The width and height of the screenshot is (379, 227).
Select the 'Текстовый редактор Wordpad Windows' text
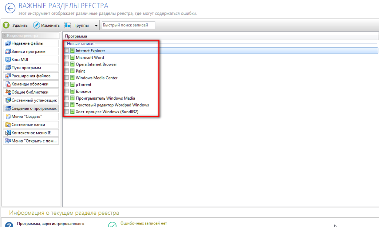(x=113, y=105)
